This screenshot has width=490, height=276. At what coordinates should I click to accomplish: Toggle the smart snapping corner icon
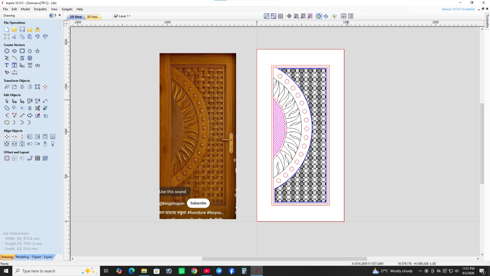click(266, 16)
